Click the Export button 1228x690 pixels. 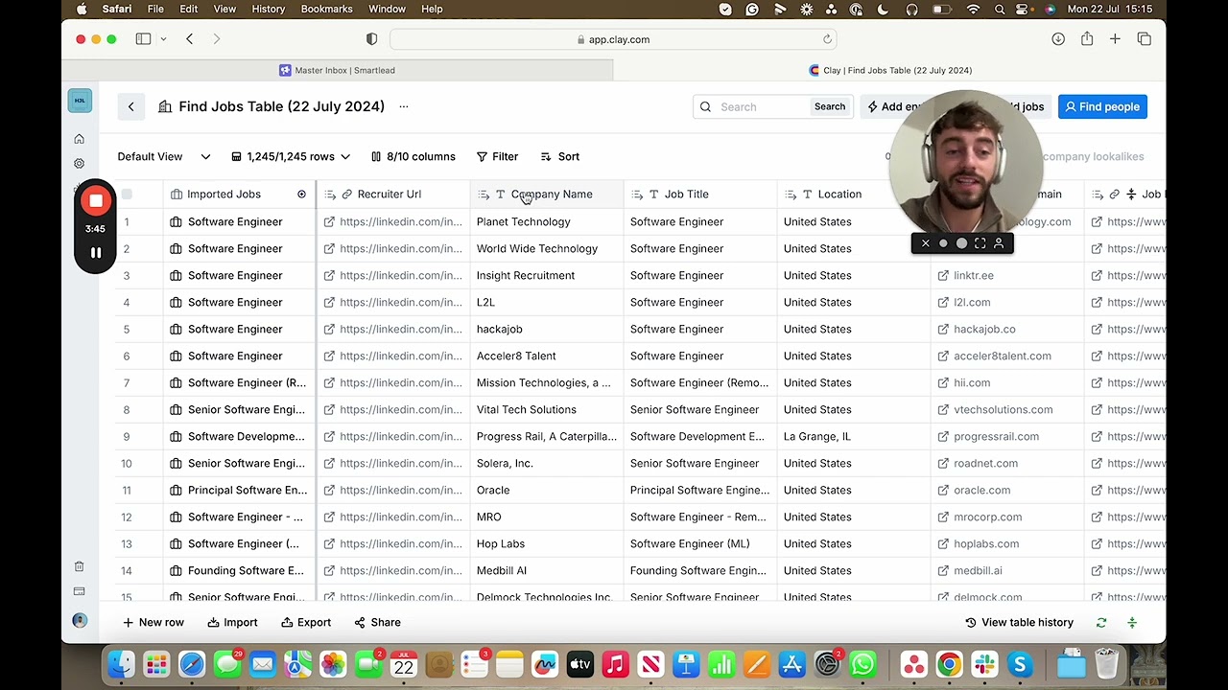tap(306, 623)
